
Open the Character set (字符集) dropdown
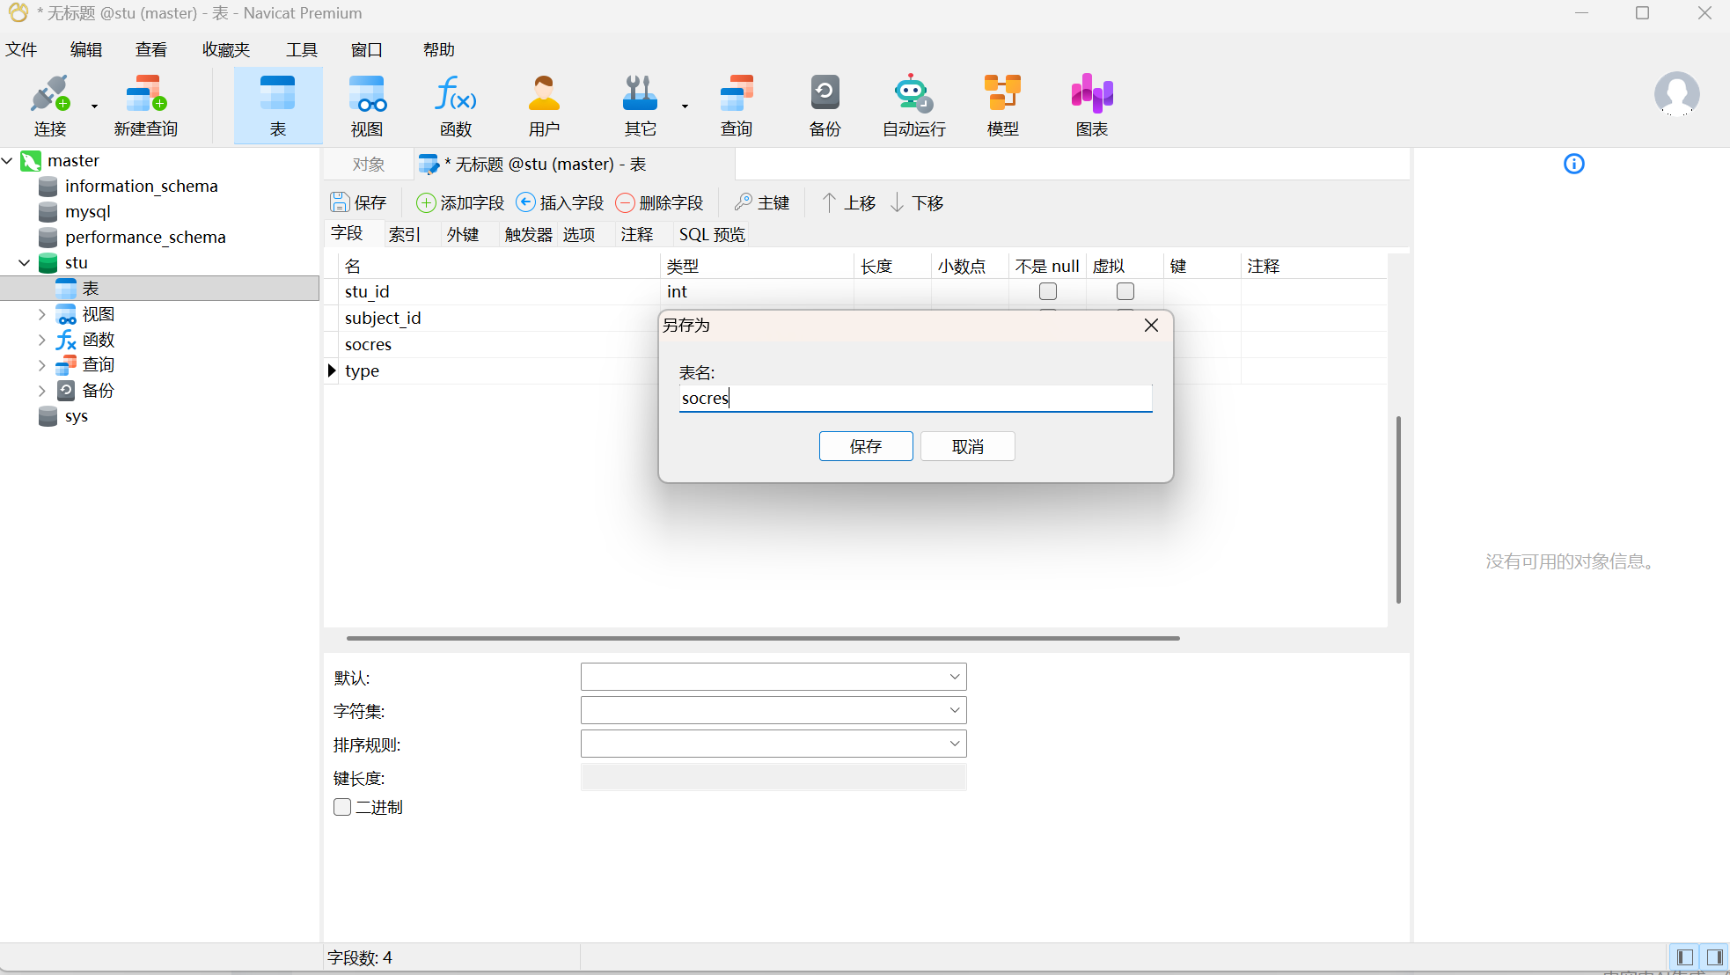point(954,710)
